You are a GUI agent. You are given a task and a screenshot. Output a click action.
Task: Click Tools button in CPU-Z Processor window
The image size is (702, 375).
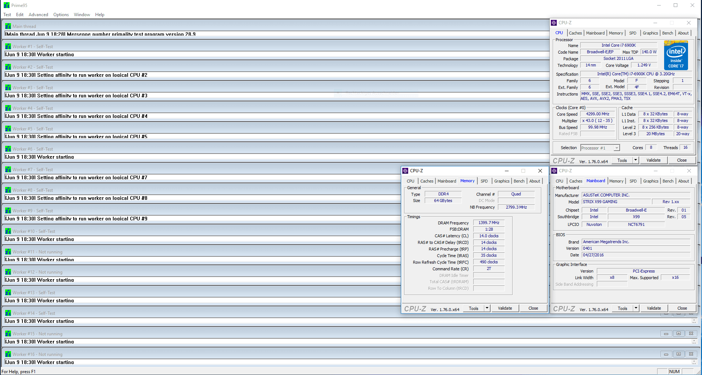(622, 160)
